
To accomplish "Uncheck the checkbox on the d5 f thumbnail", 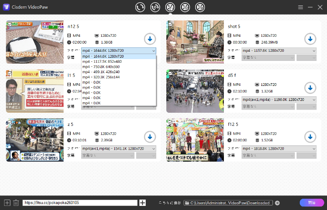I will 169,73.
